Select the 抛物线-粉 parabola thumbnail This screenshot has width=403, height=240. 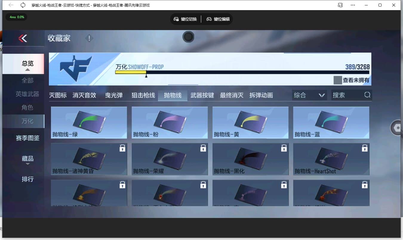point(169,122)
